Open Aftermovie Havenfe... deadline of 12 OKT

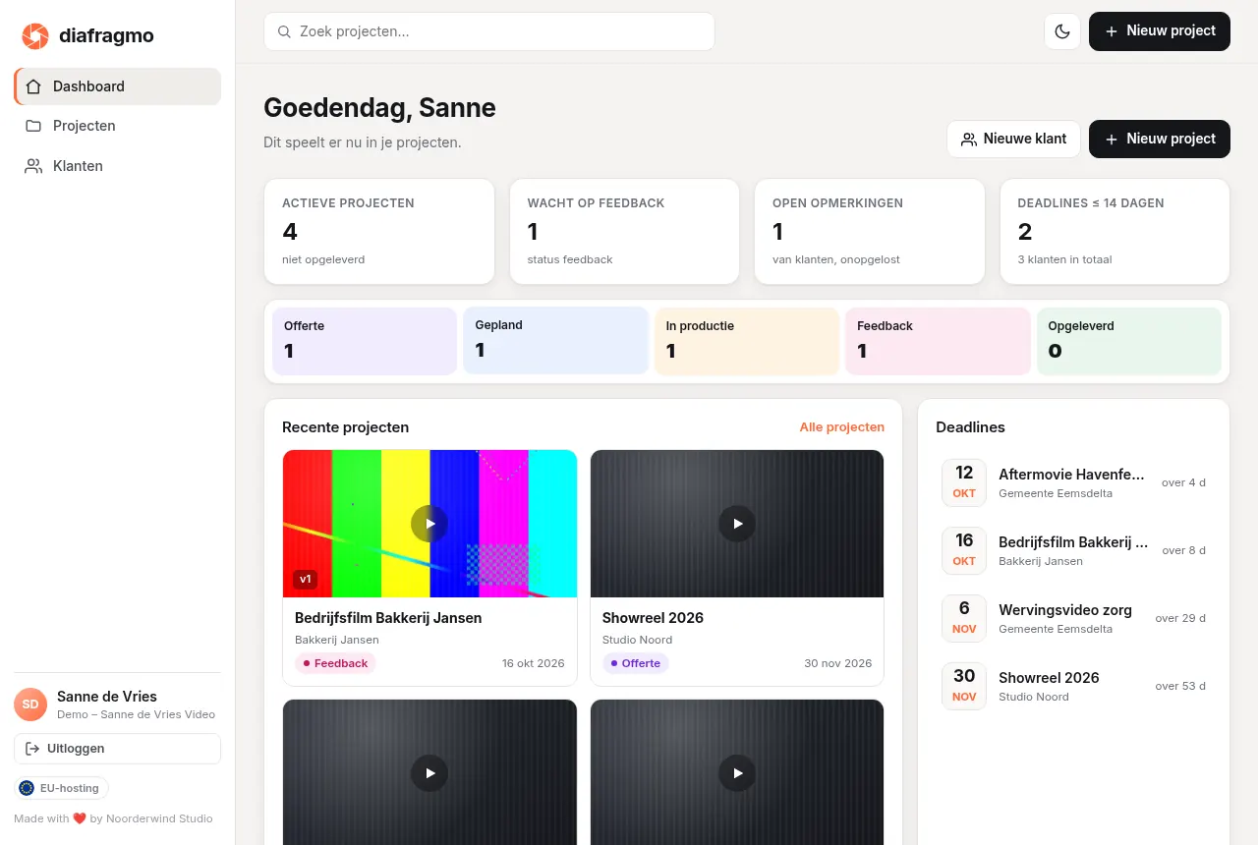coord(1073,482)
